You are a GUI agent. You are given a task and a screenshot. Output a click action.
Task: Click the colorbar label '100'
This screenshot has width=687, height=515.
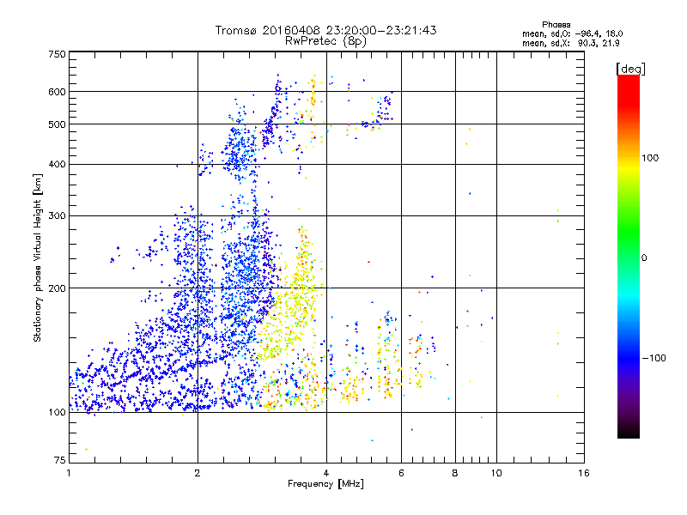[650, 158]
